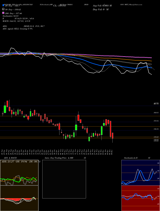The height and width of the screenshot is (211, 160).
Task: Click the 'CL: 139.85' closing price text
Action: click(x=60, y=6)
